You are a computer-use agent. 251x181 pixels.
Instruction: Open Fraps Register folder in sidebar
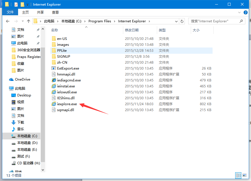(x=29, y=57)
